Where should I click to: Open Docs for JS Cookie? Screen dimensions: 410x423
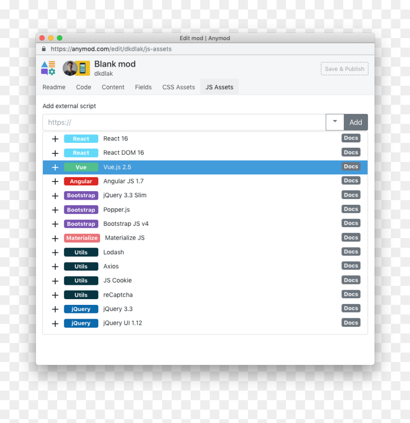[x=351, y=280]
